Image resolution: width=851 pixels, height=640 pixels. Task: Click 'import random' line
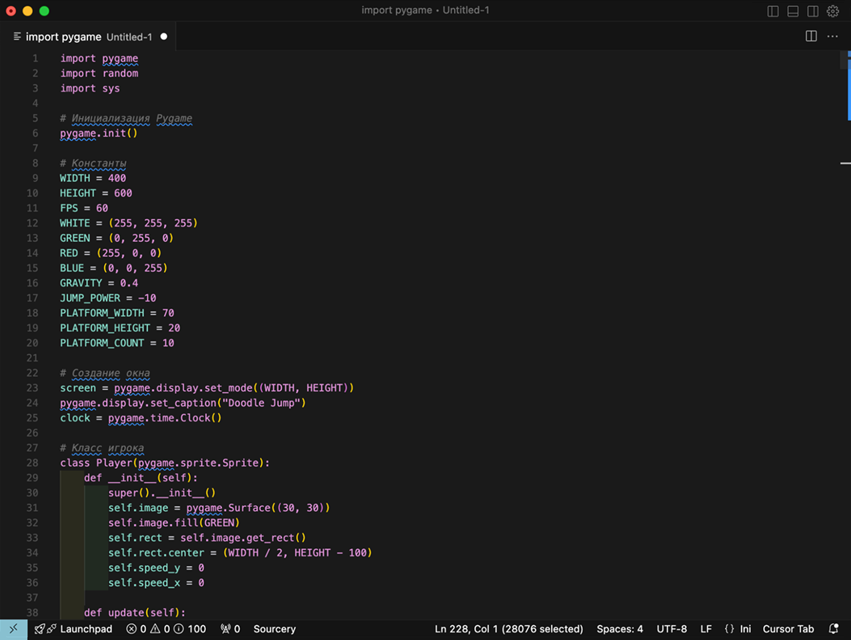(99, 73)
